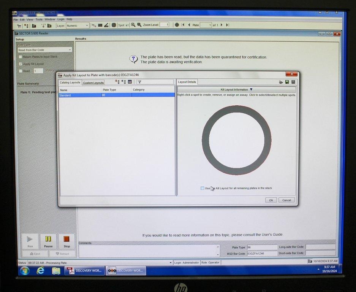Switch to the Custom Layouts tab
The image size is (356, 292).
point(93,83)
